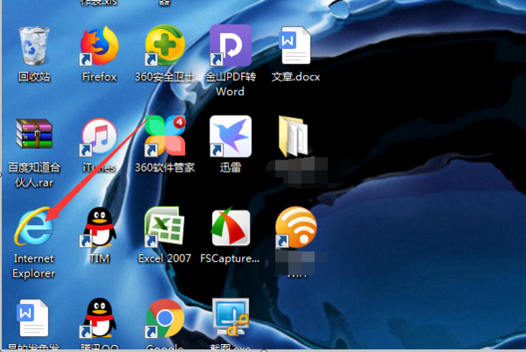526x352 pixels.
Task: Click the "360安全卫士" label text
Action: pos(165,77)
